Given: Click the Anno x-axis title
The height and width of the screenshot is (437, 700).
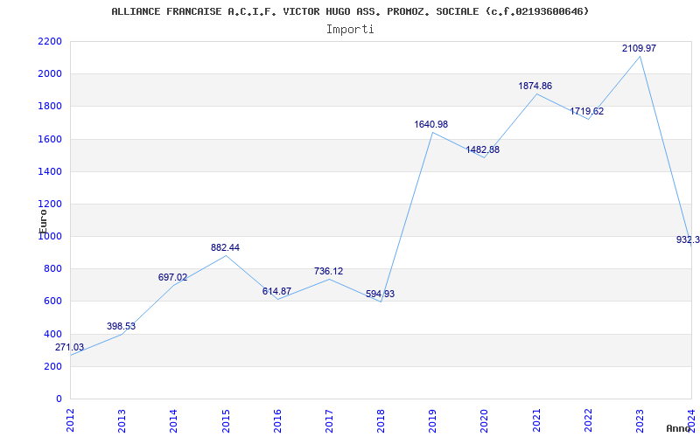Looking at the screenshot, I should pos(677,428).
